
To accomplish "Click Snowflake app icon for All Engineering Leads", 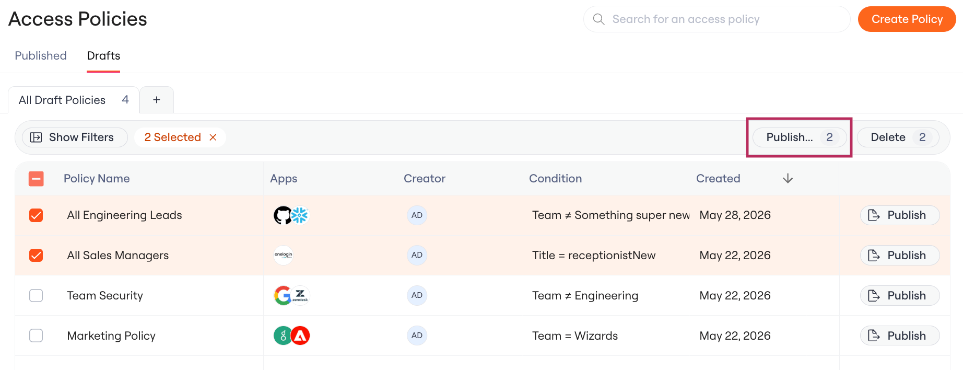I will click(x=300, y=215).
